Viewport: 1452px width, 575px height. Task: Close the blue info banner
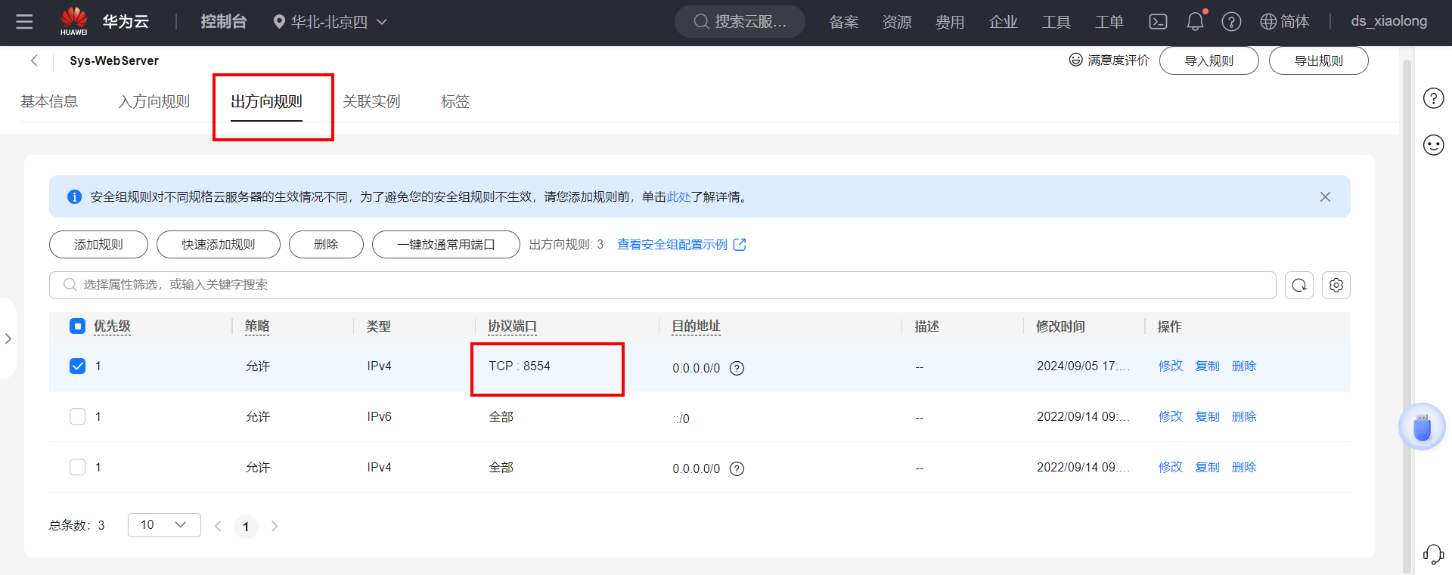(1324, 196)
